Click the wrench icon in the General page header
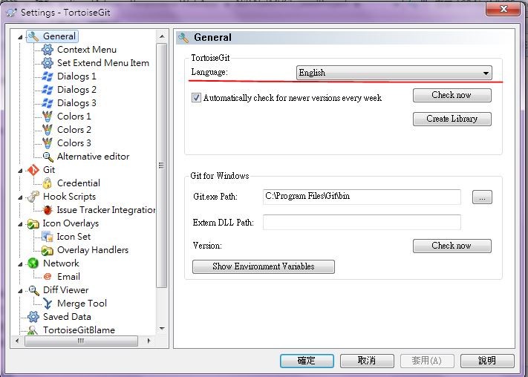 coord(183,37)
